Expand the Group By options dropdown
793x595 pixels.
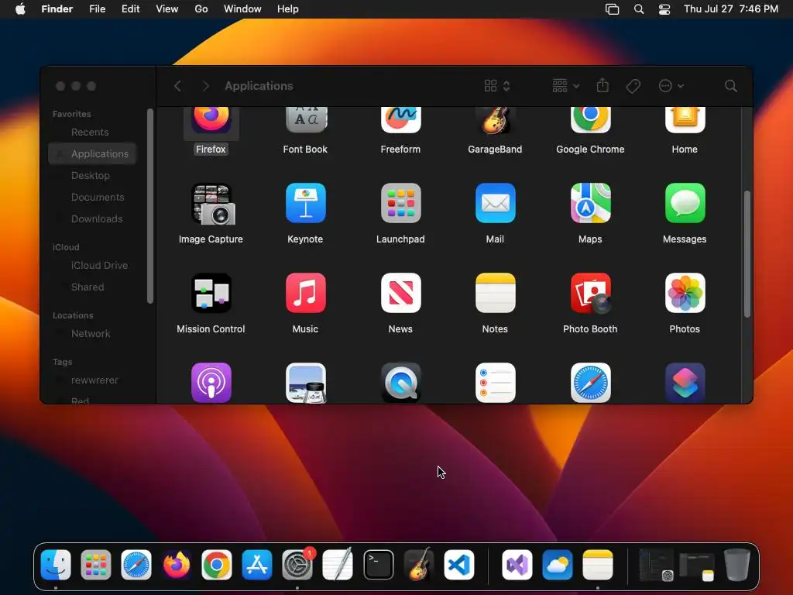click(x=565, y=86)
